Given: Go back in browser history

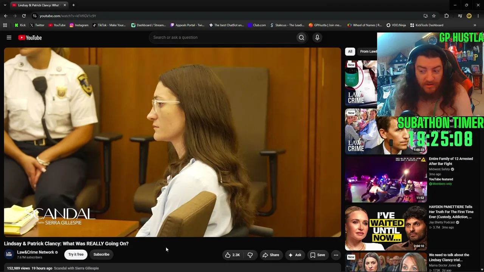Looking at the screenshot, I should click(x=6, y=16).
